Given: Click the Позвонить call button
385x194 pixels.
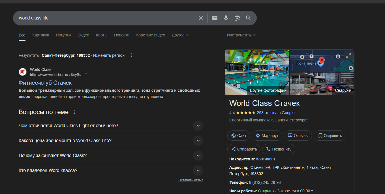Looking at the screenshot, I should click(279, 149).
